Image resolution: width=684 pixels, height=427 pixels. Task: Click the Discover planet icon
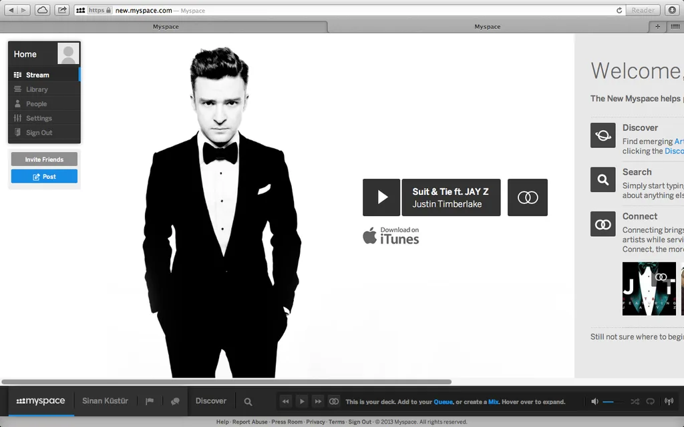(x=603, y=135)
